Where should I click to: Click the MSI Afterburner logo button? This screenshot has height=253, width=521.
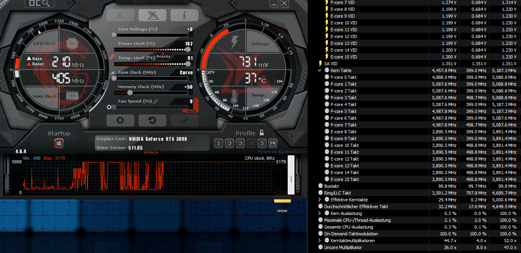152,15
